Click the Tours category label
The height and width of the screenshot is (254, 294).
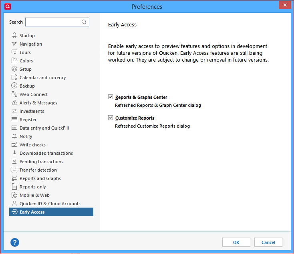tap(25, 52)
